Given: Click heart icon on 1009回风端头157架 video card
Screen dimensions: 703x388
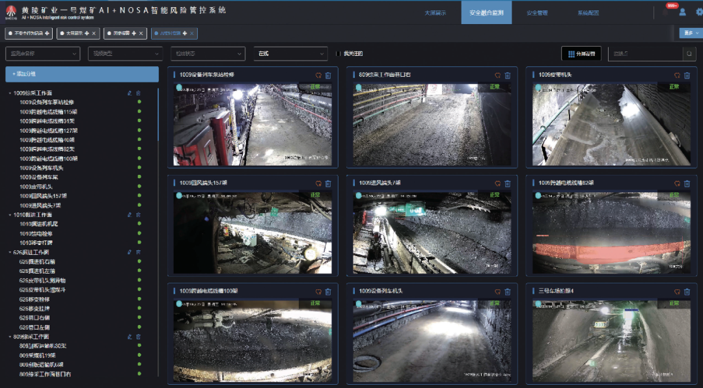Looking at the screenshot, I should pyautogui.click(x=318, y=183).
